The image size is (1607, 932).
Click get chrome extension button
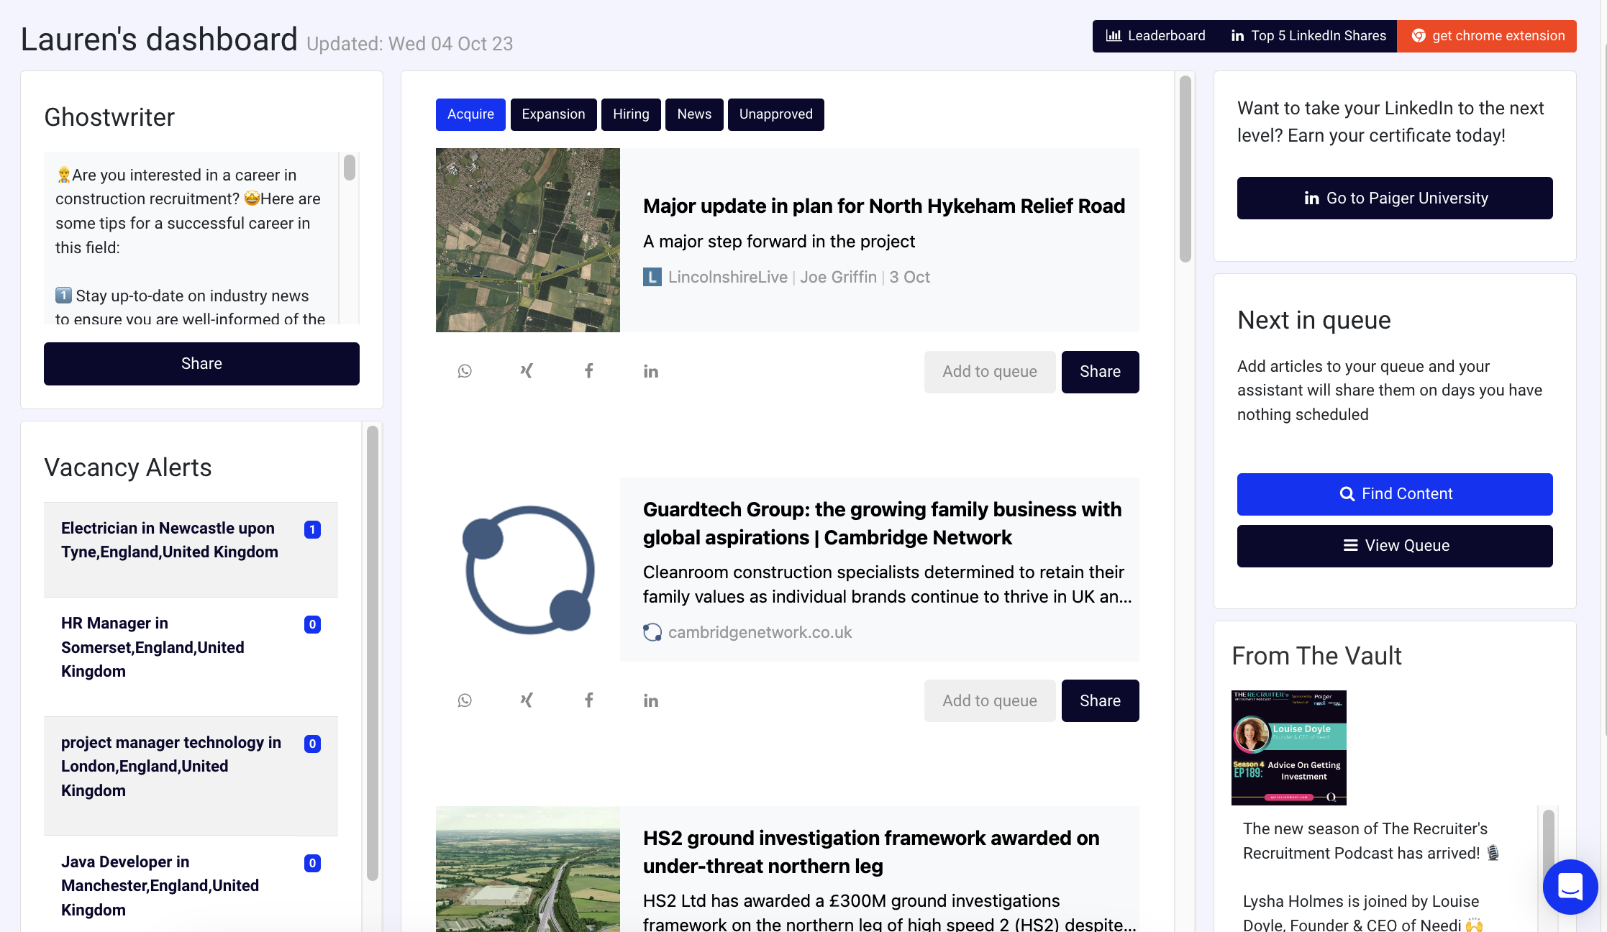tap(1487, 36)
